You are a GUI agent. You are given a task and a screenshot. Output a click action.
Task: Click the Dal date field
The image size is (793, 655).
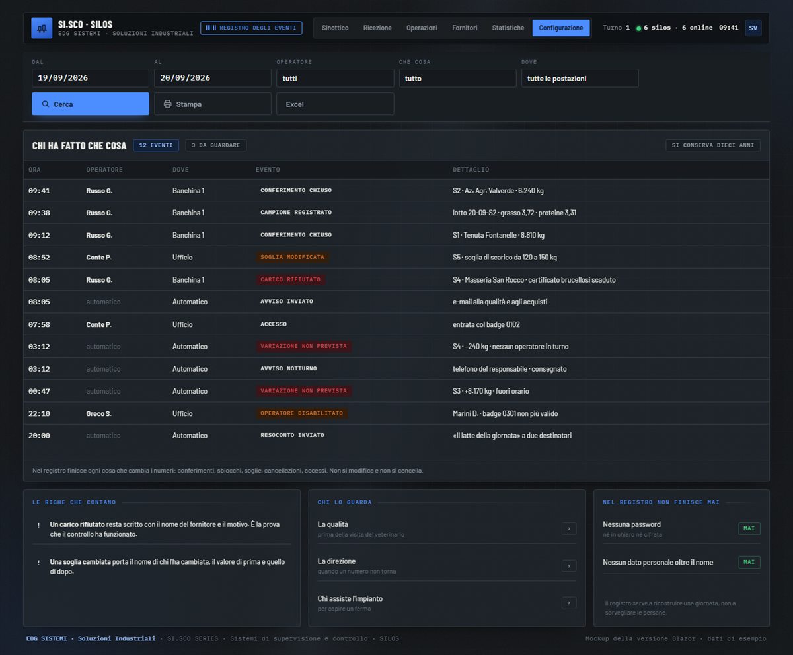click(91, 78)
